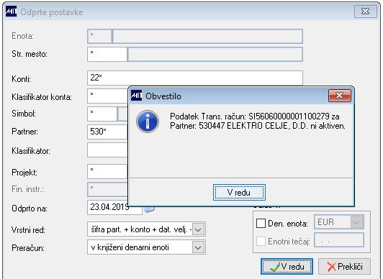Click the Str. mesto code field

coord(107,54)
